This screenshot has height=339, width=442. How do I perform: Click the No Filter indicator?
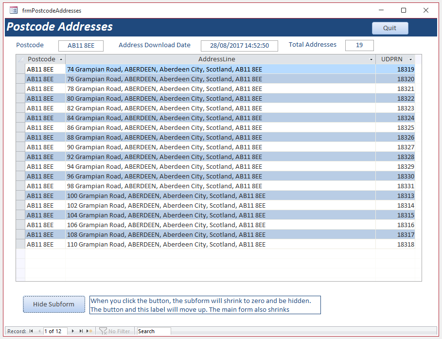pos(115,331)
